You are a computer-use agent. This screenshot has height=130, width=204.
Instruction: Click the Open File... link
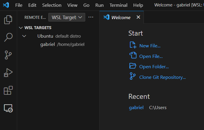point(151,56)
